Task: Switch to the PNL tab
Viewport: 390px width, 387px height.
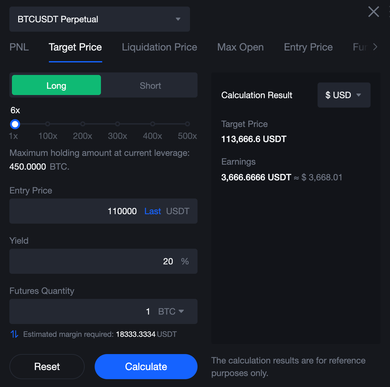Action: [x=19, y=47]
